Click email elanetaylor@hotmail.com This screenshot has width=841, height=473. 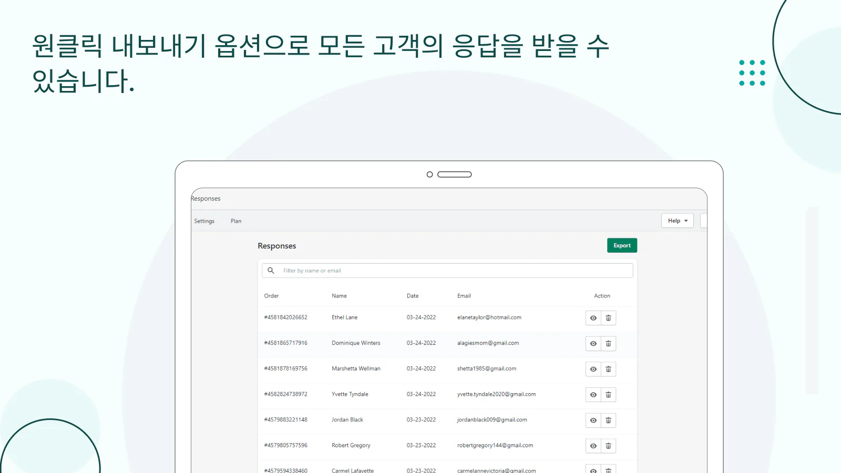[489, 317]
